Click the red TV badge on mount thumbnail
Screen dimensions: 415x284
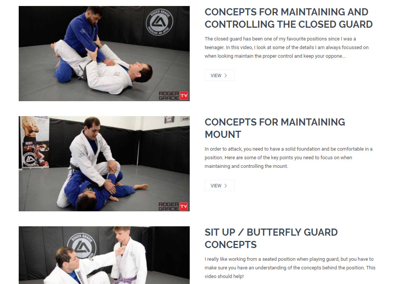coord(184,206)
